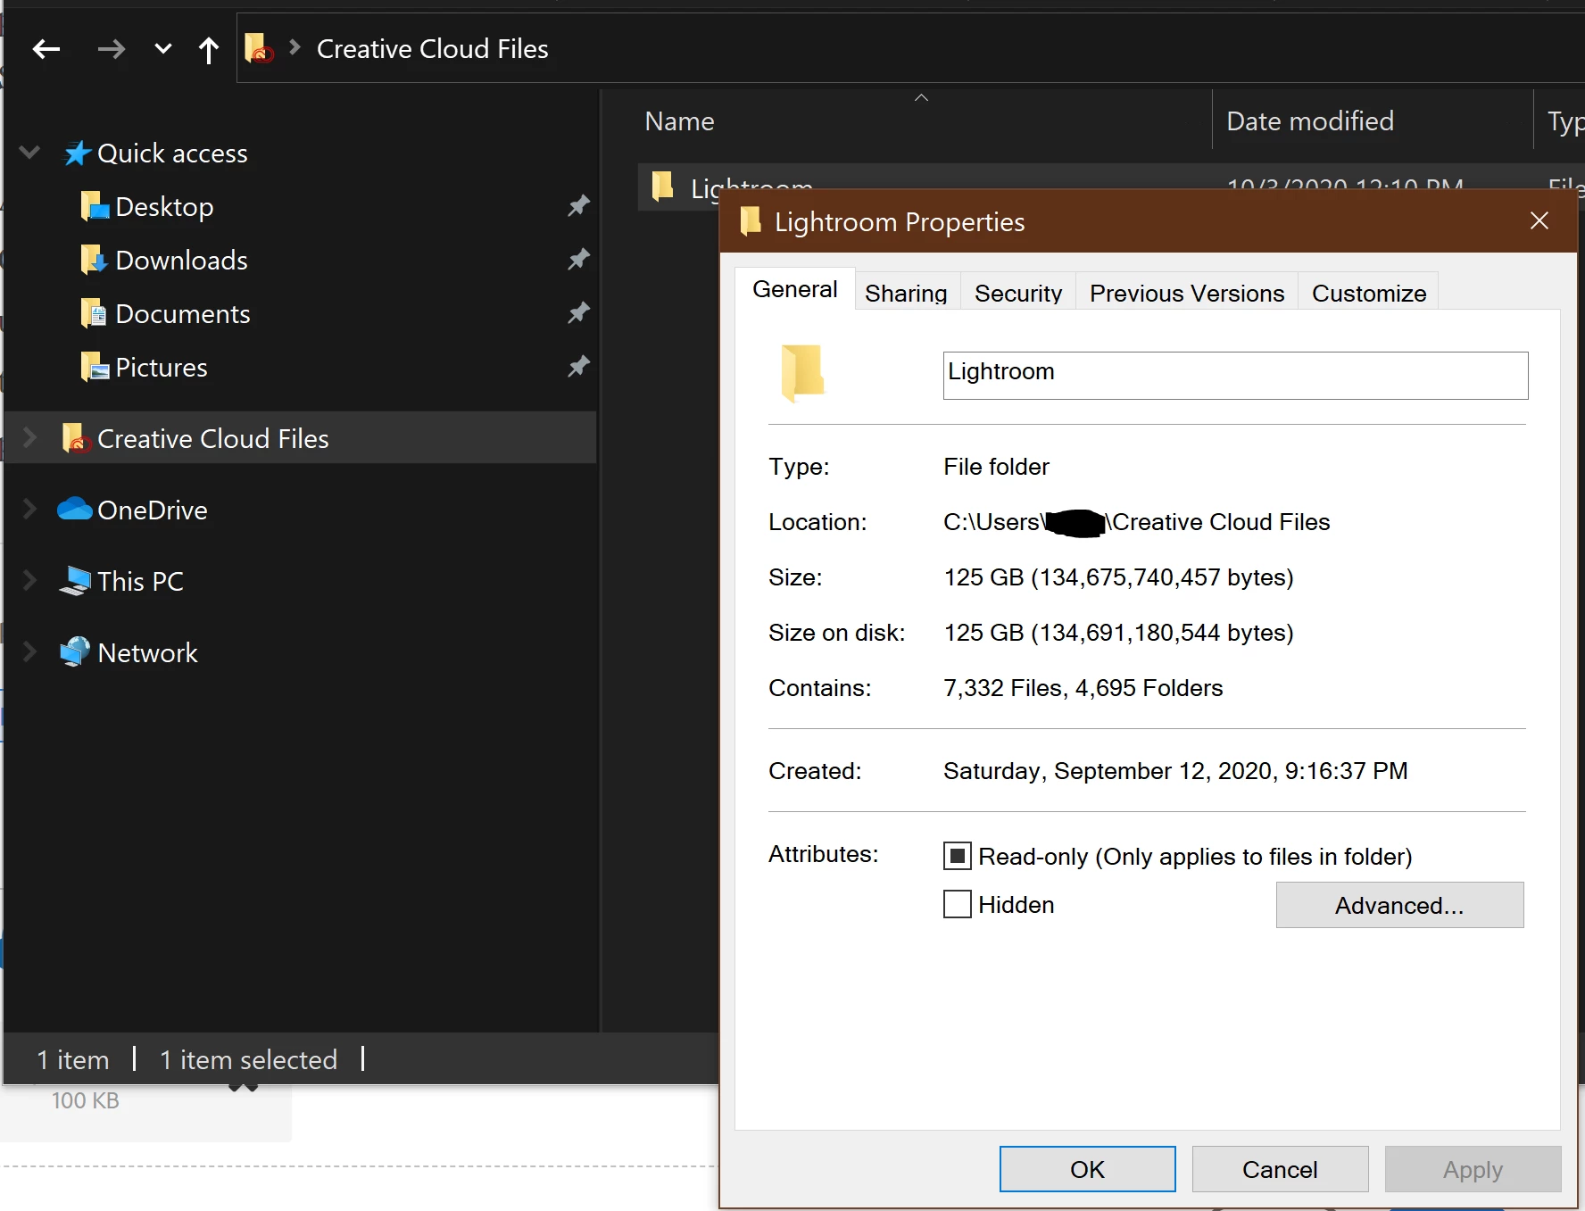1585x1211 pixels.
Task: Click the Downloads folder icon
Action: [x=95, y=260]
